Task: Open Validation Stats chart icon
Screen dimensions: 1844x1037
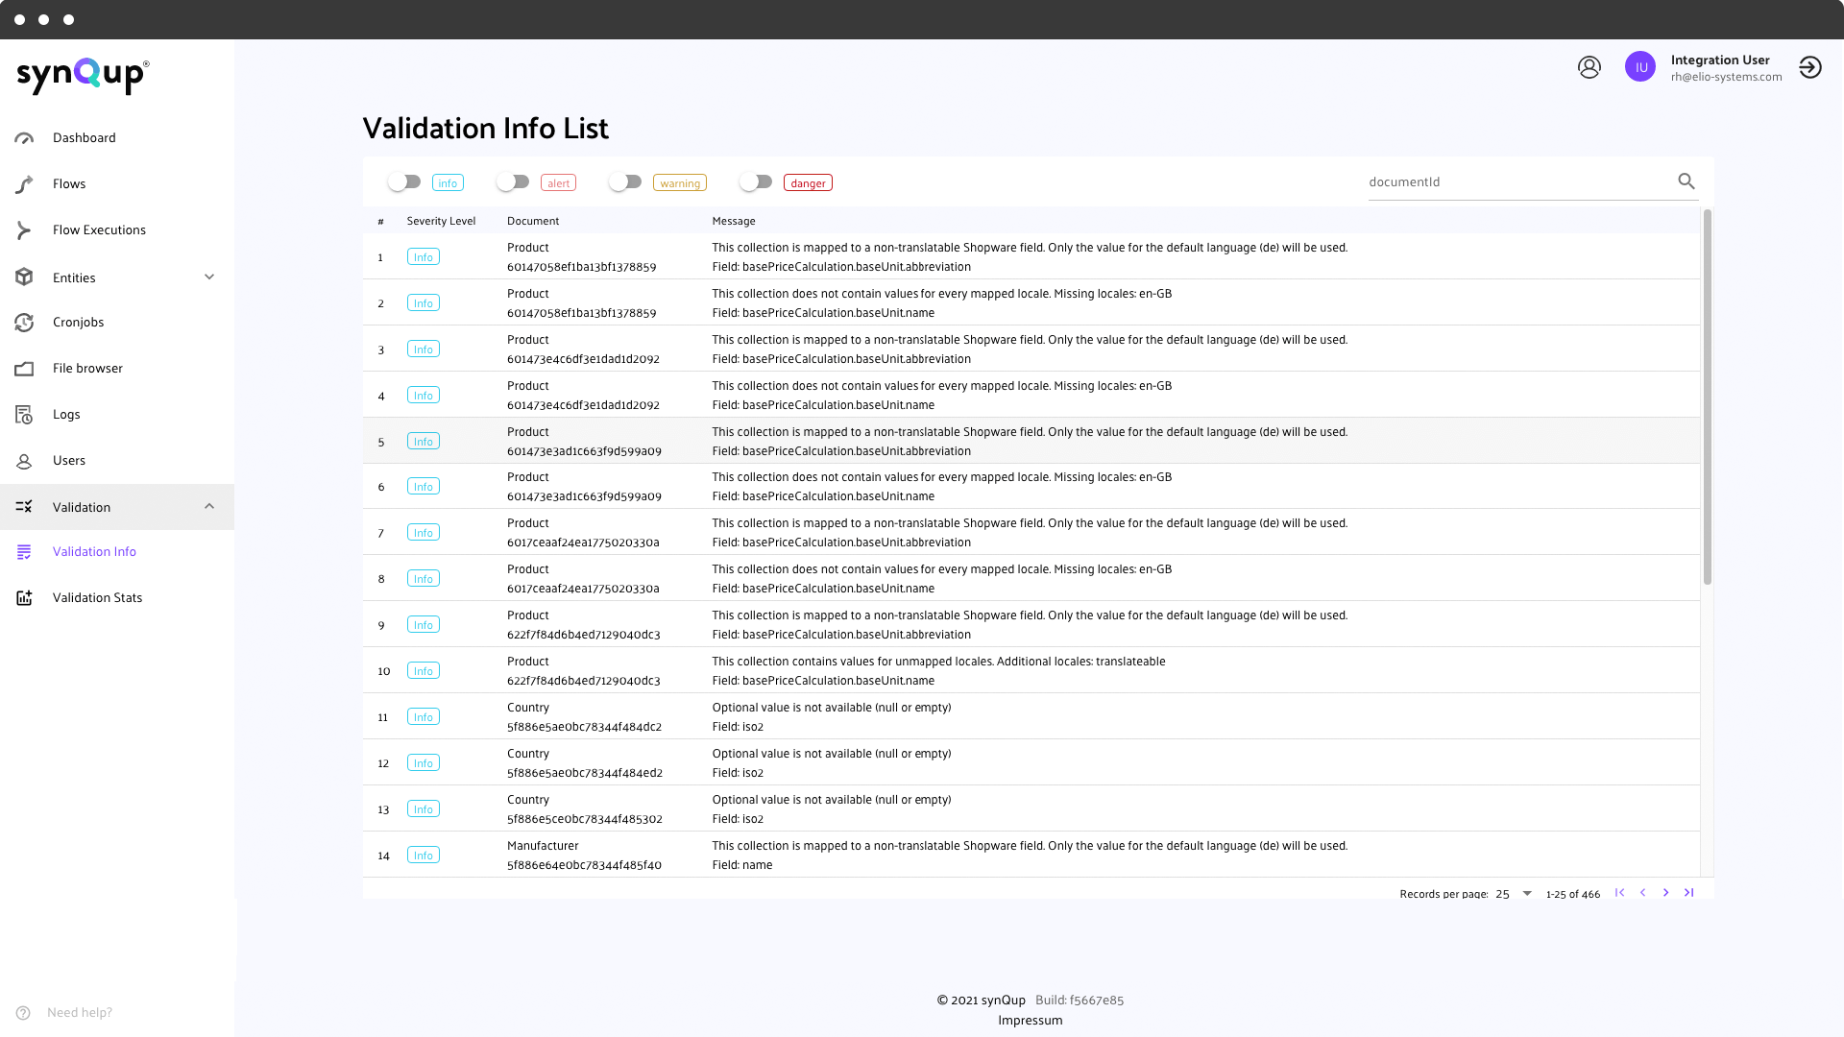Action: [x=25, y=598]
